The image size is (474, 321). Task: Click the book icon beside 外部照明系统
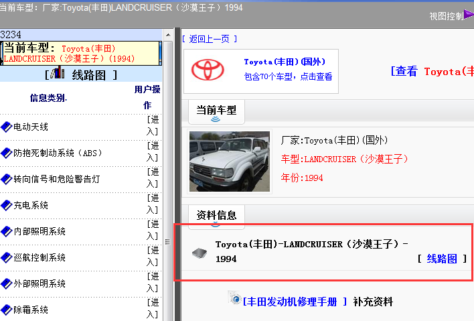click(6, 283)
